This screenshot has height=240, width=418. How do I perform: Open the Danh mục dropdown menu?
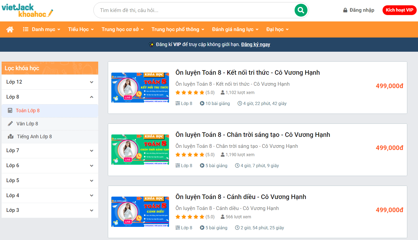(x=42, y=29)
